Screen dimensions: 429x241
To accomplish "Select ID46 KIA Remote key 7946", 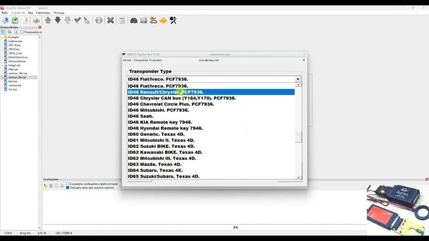I will [211, 122].
